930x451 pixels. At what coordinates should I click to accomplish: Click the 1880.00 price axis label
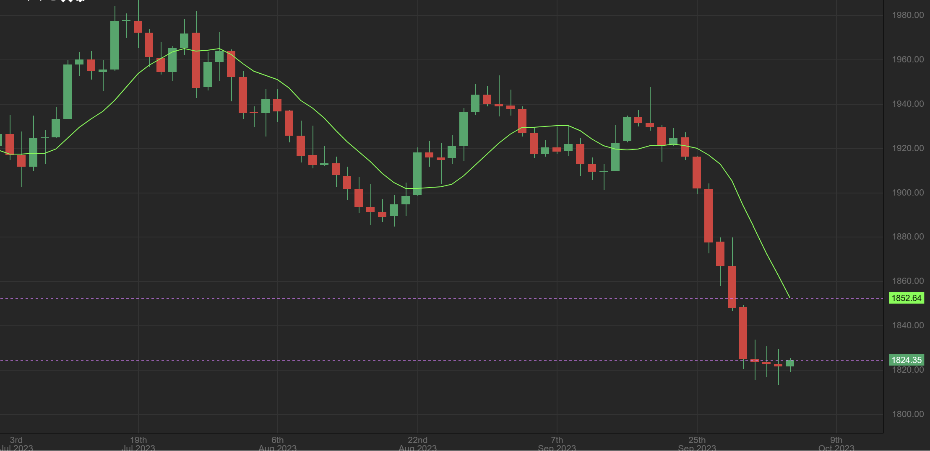click(908, 237)
